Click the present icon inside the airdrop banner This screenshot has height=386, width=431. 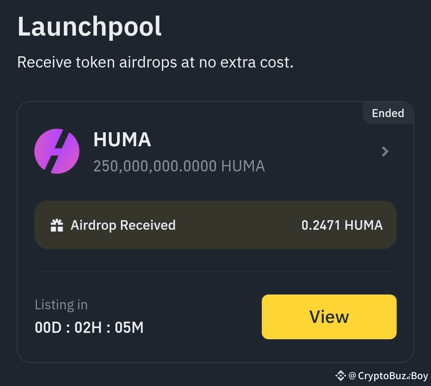56,225
